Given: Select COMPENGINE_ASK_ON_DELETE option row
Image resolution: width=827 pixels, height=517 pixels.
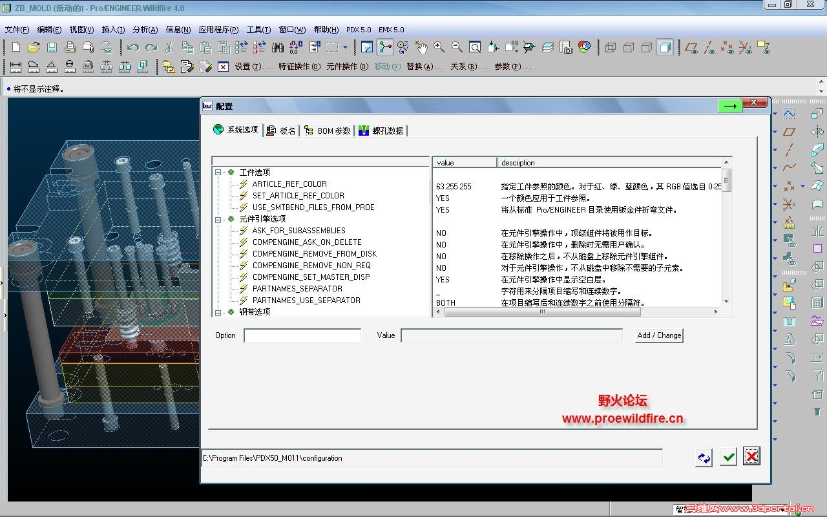Looking at the screenshot, I should tap(307, 242).
